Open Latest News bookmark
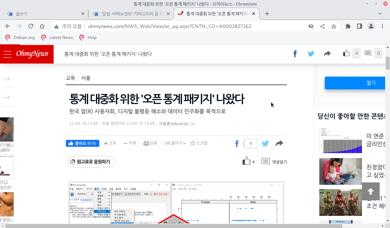Screen dimensions: 390x228 click(x=57, y=37)
